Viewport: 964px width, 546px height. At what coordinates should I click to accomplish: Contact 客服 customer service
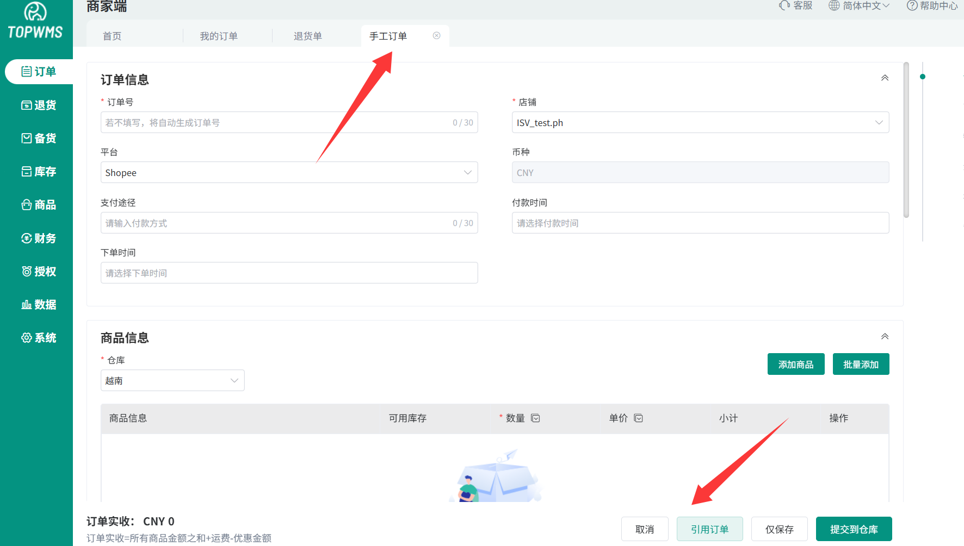[796, 5]
